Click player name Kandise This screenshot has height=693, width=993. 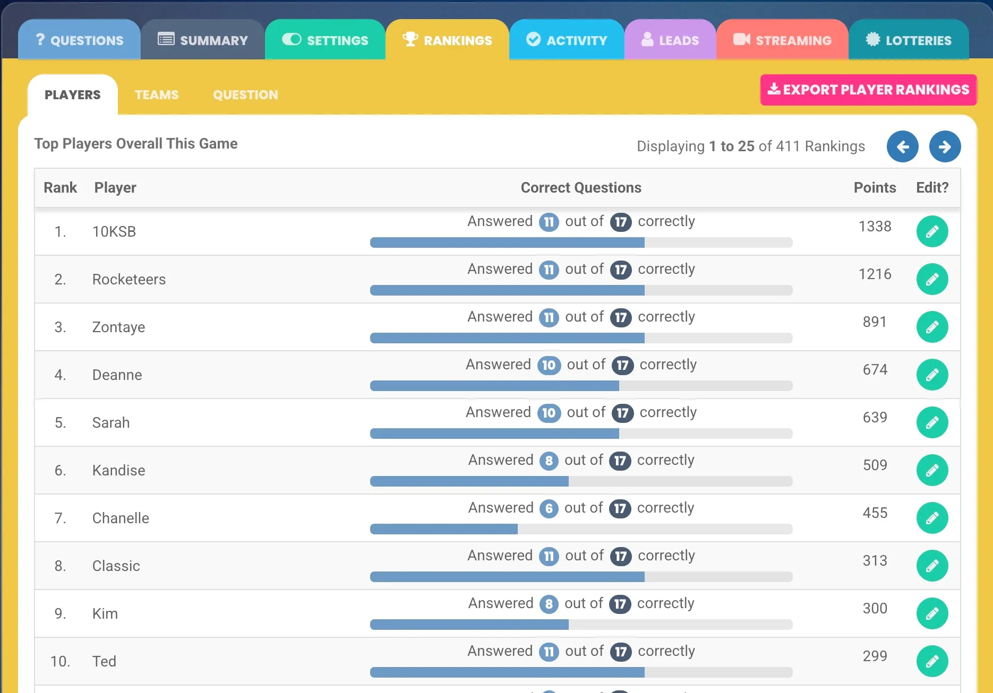coord(118,470)
